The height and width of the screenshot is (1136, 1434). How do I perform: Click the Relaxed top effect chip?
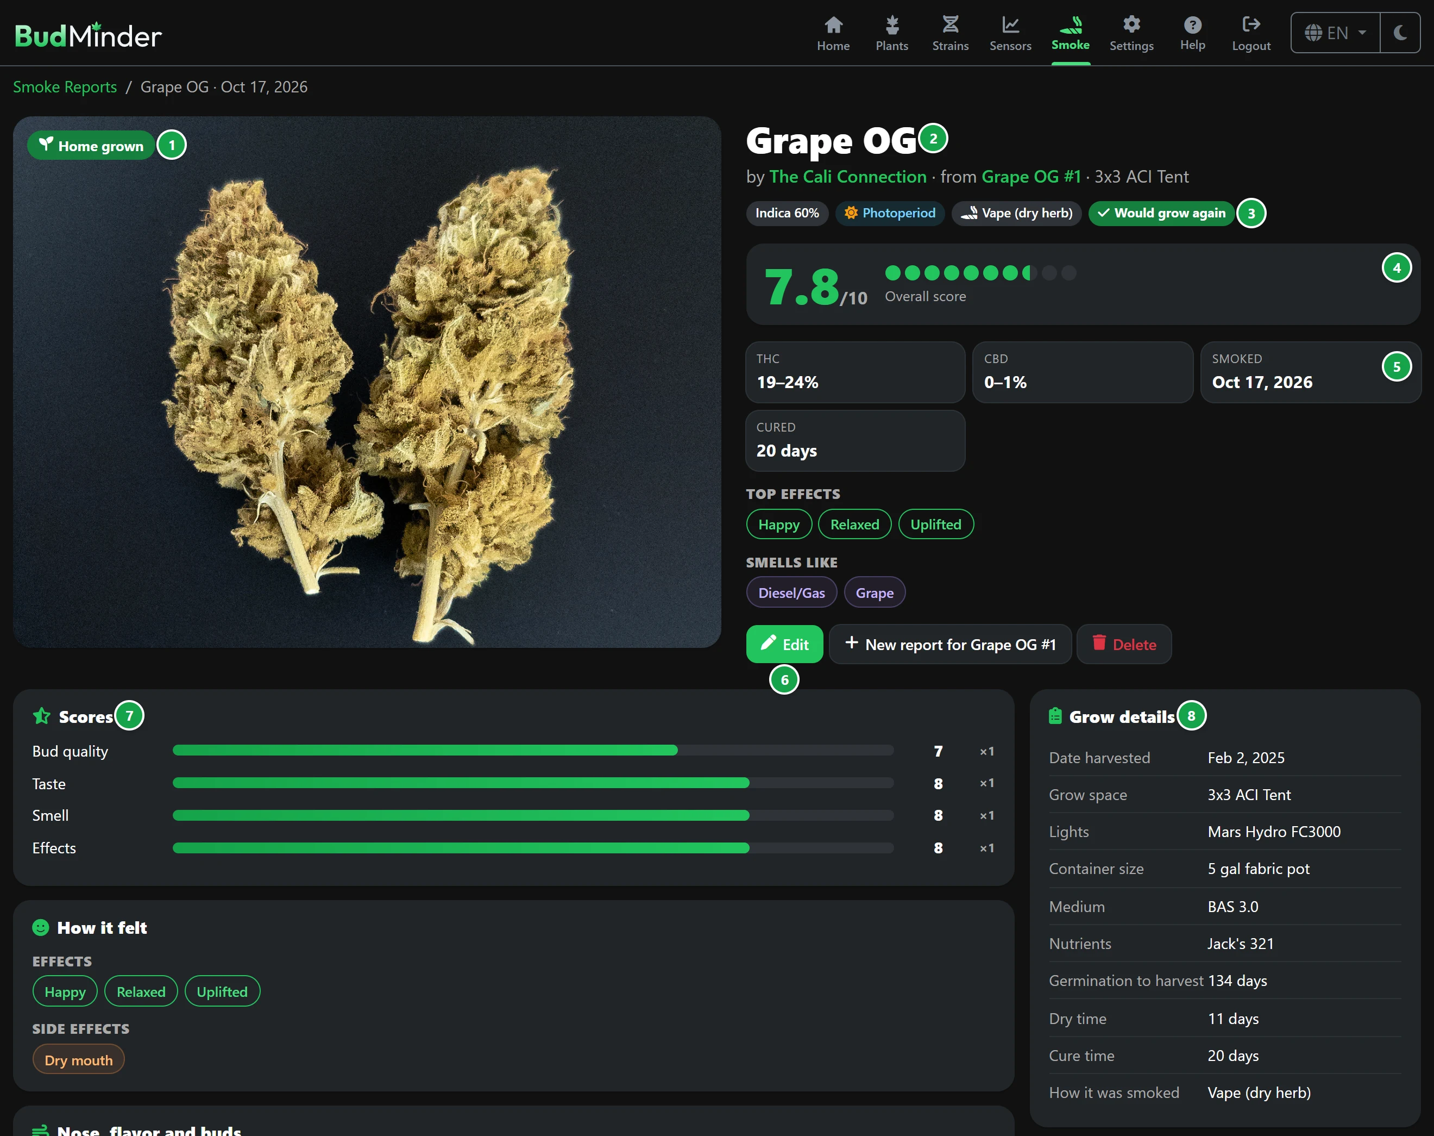854,524
